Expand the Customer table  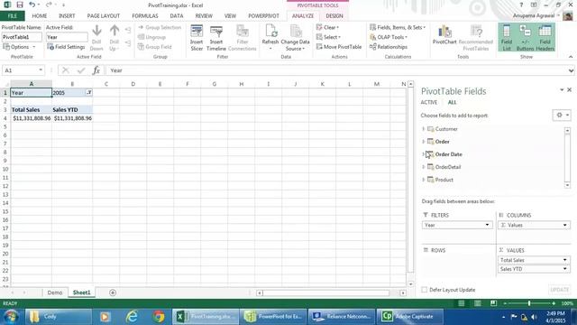423,129
